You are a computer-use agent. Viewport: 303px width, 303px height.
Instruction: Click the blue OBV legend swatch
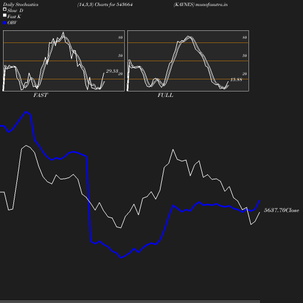pyautogui.click(x=5, y=23)
